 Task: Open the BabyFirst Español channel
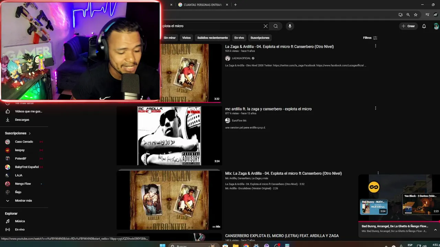click(x=27, y=167)
